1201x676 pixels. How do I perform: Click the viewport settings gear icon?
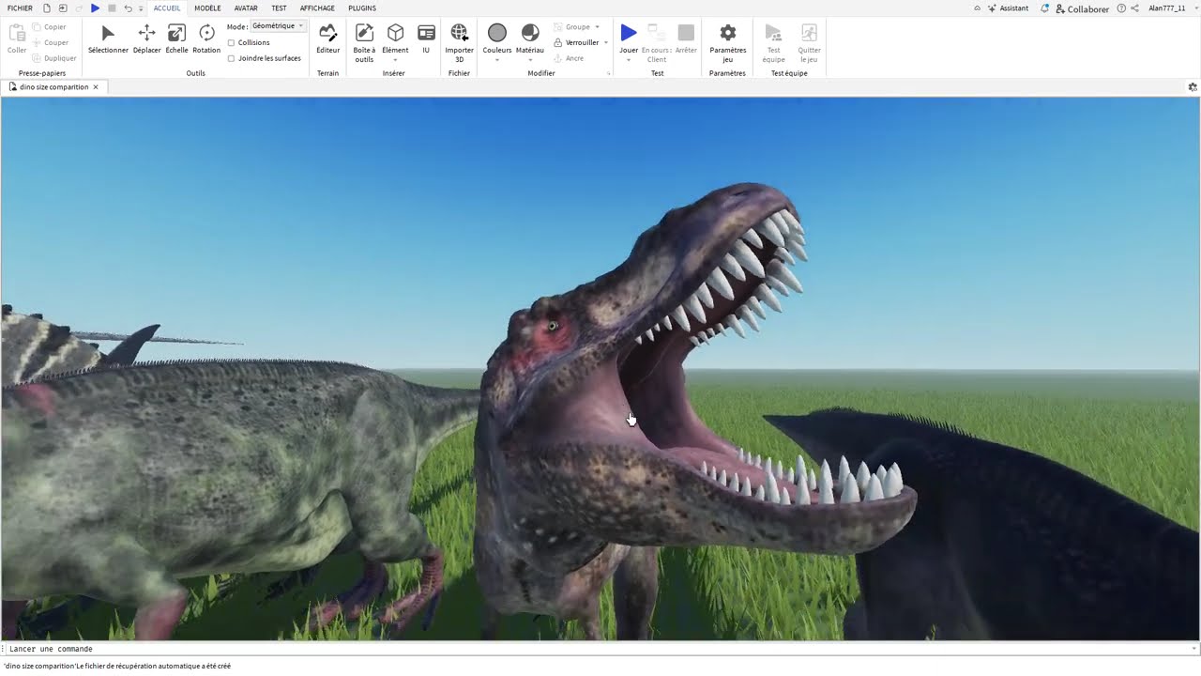tap(1193, 87)
